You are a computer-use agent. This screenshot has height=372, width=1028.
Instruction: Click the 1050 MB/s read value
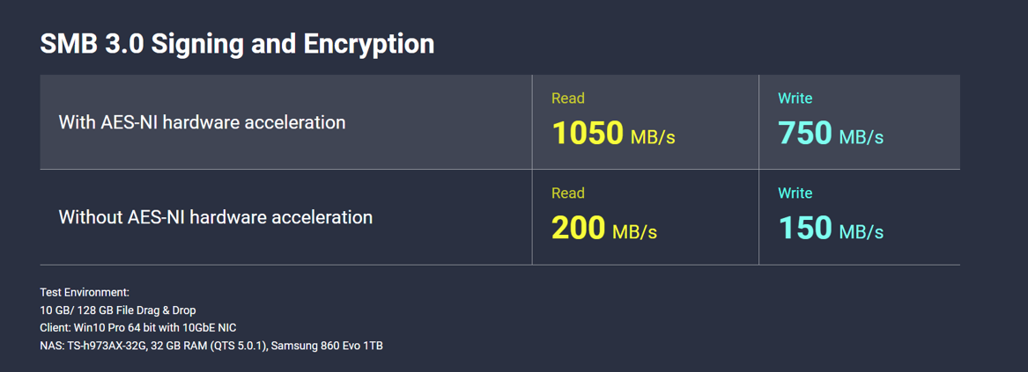tap(614, 133)
